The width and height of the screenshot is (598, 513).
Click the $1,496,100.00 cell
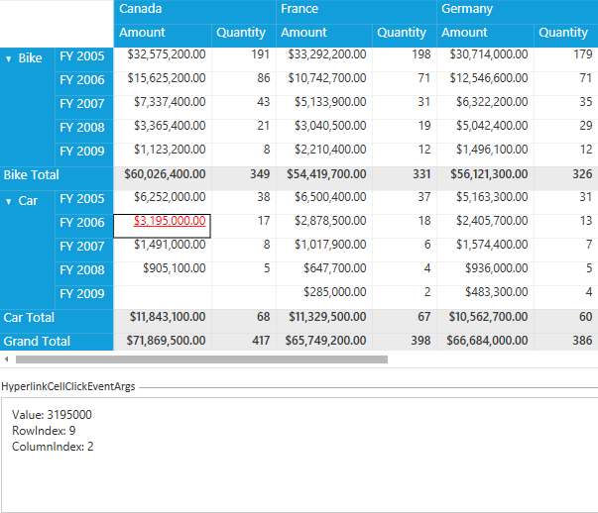coord(485,154)
